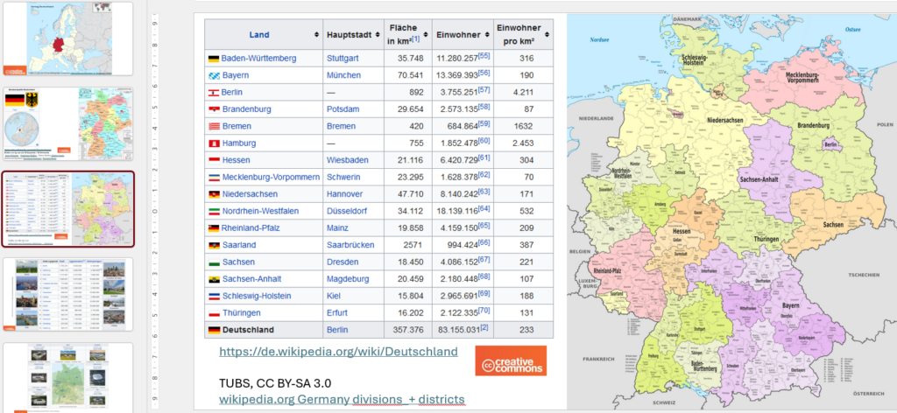897x413 pixels.
Task: Click the sort arrows in the Hauptstadt header
Action: [378, 35]
